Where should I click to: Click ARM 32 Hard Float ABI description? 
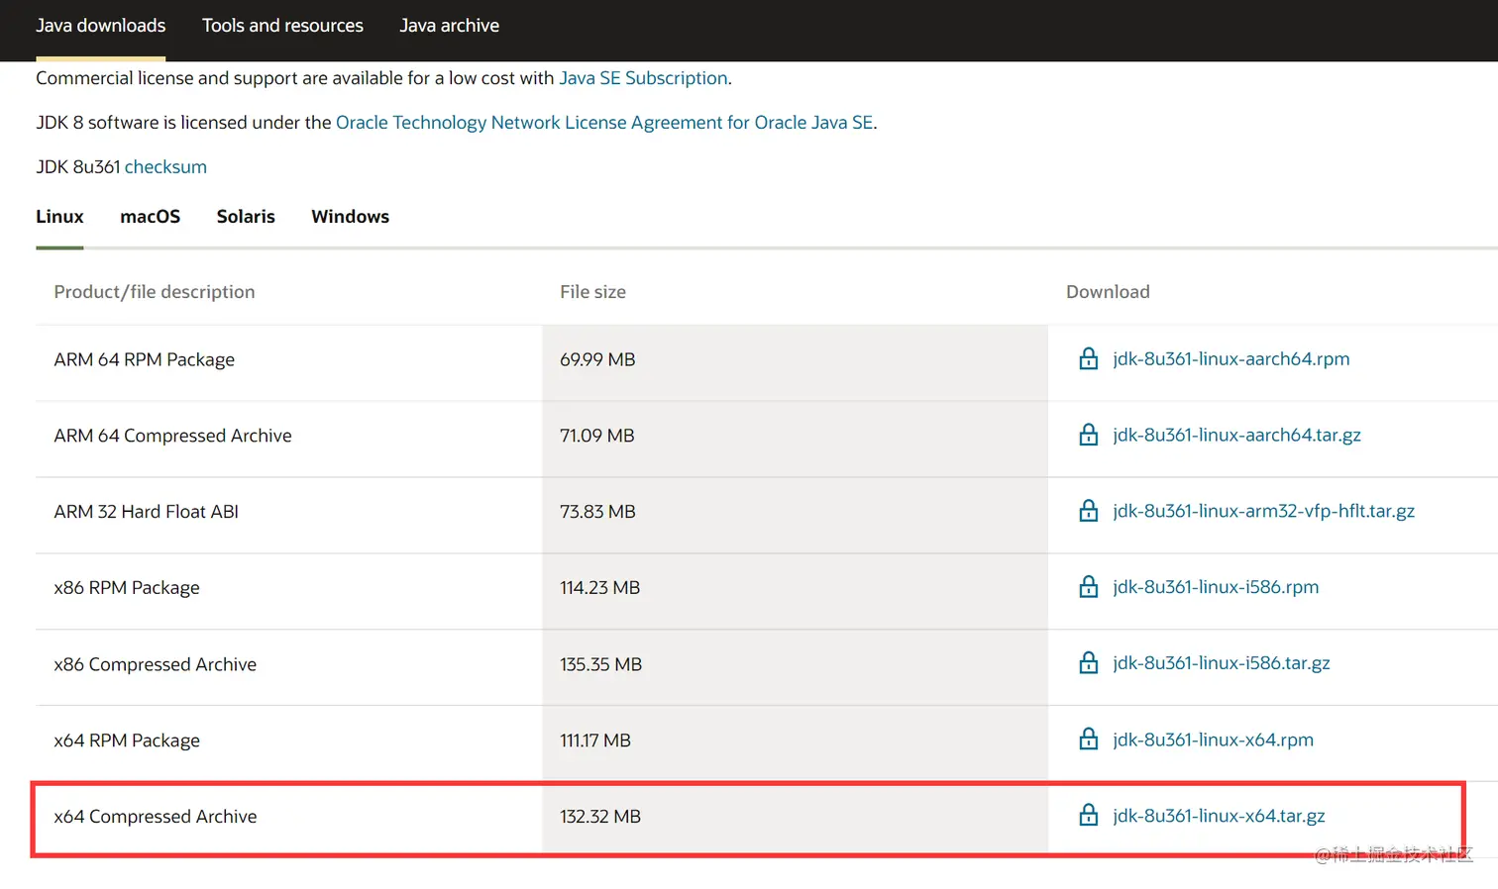[146, 512]
